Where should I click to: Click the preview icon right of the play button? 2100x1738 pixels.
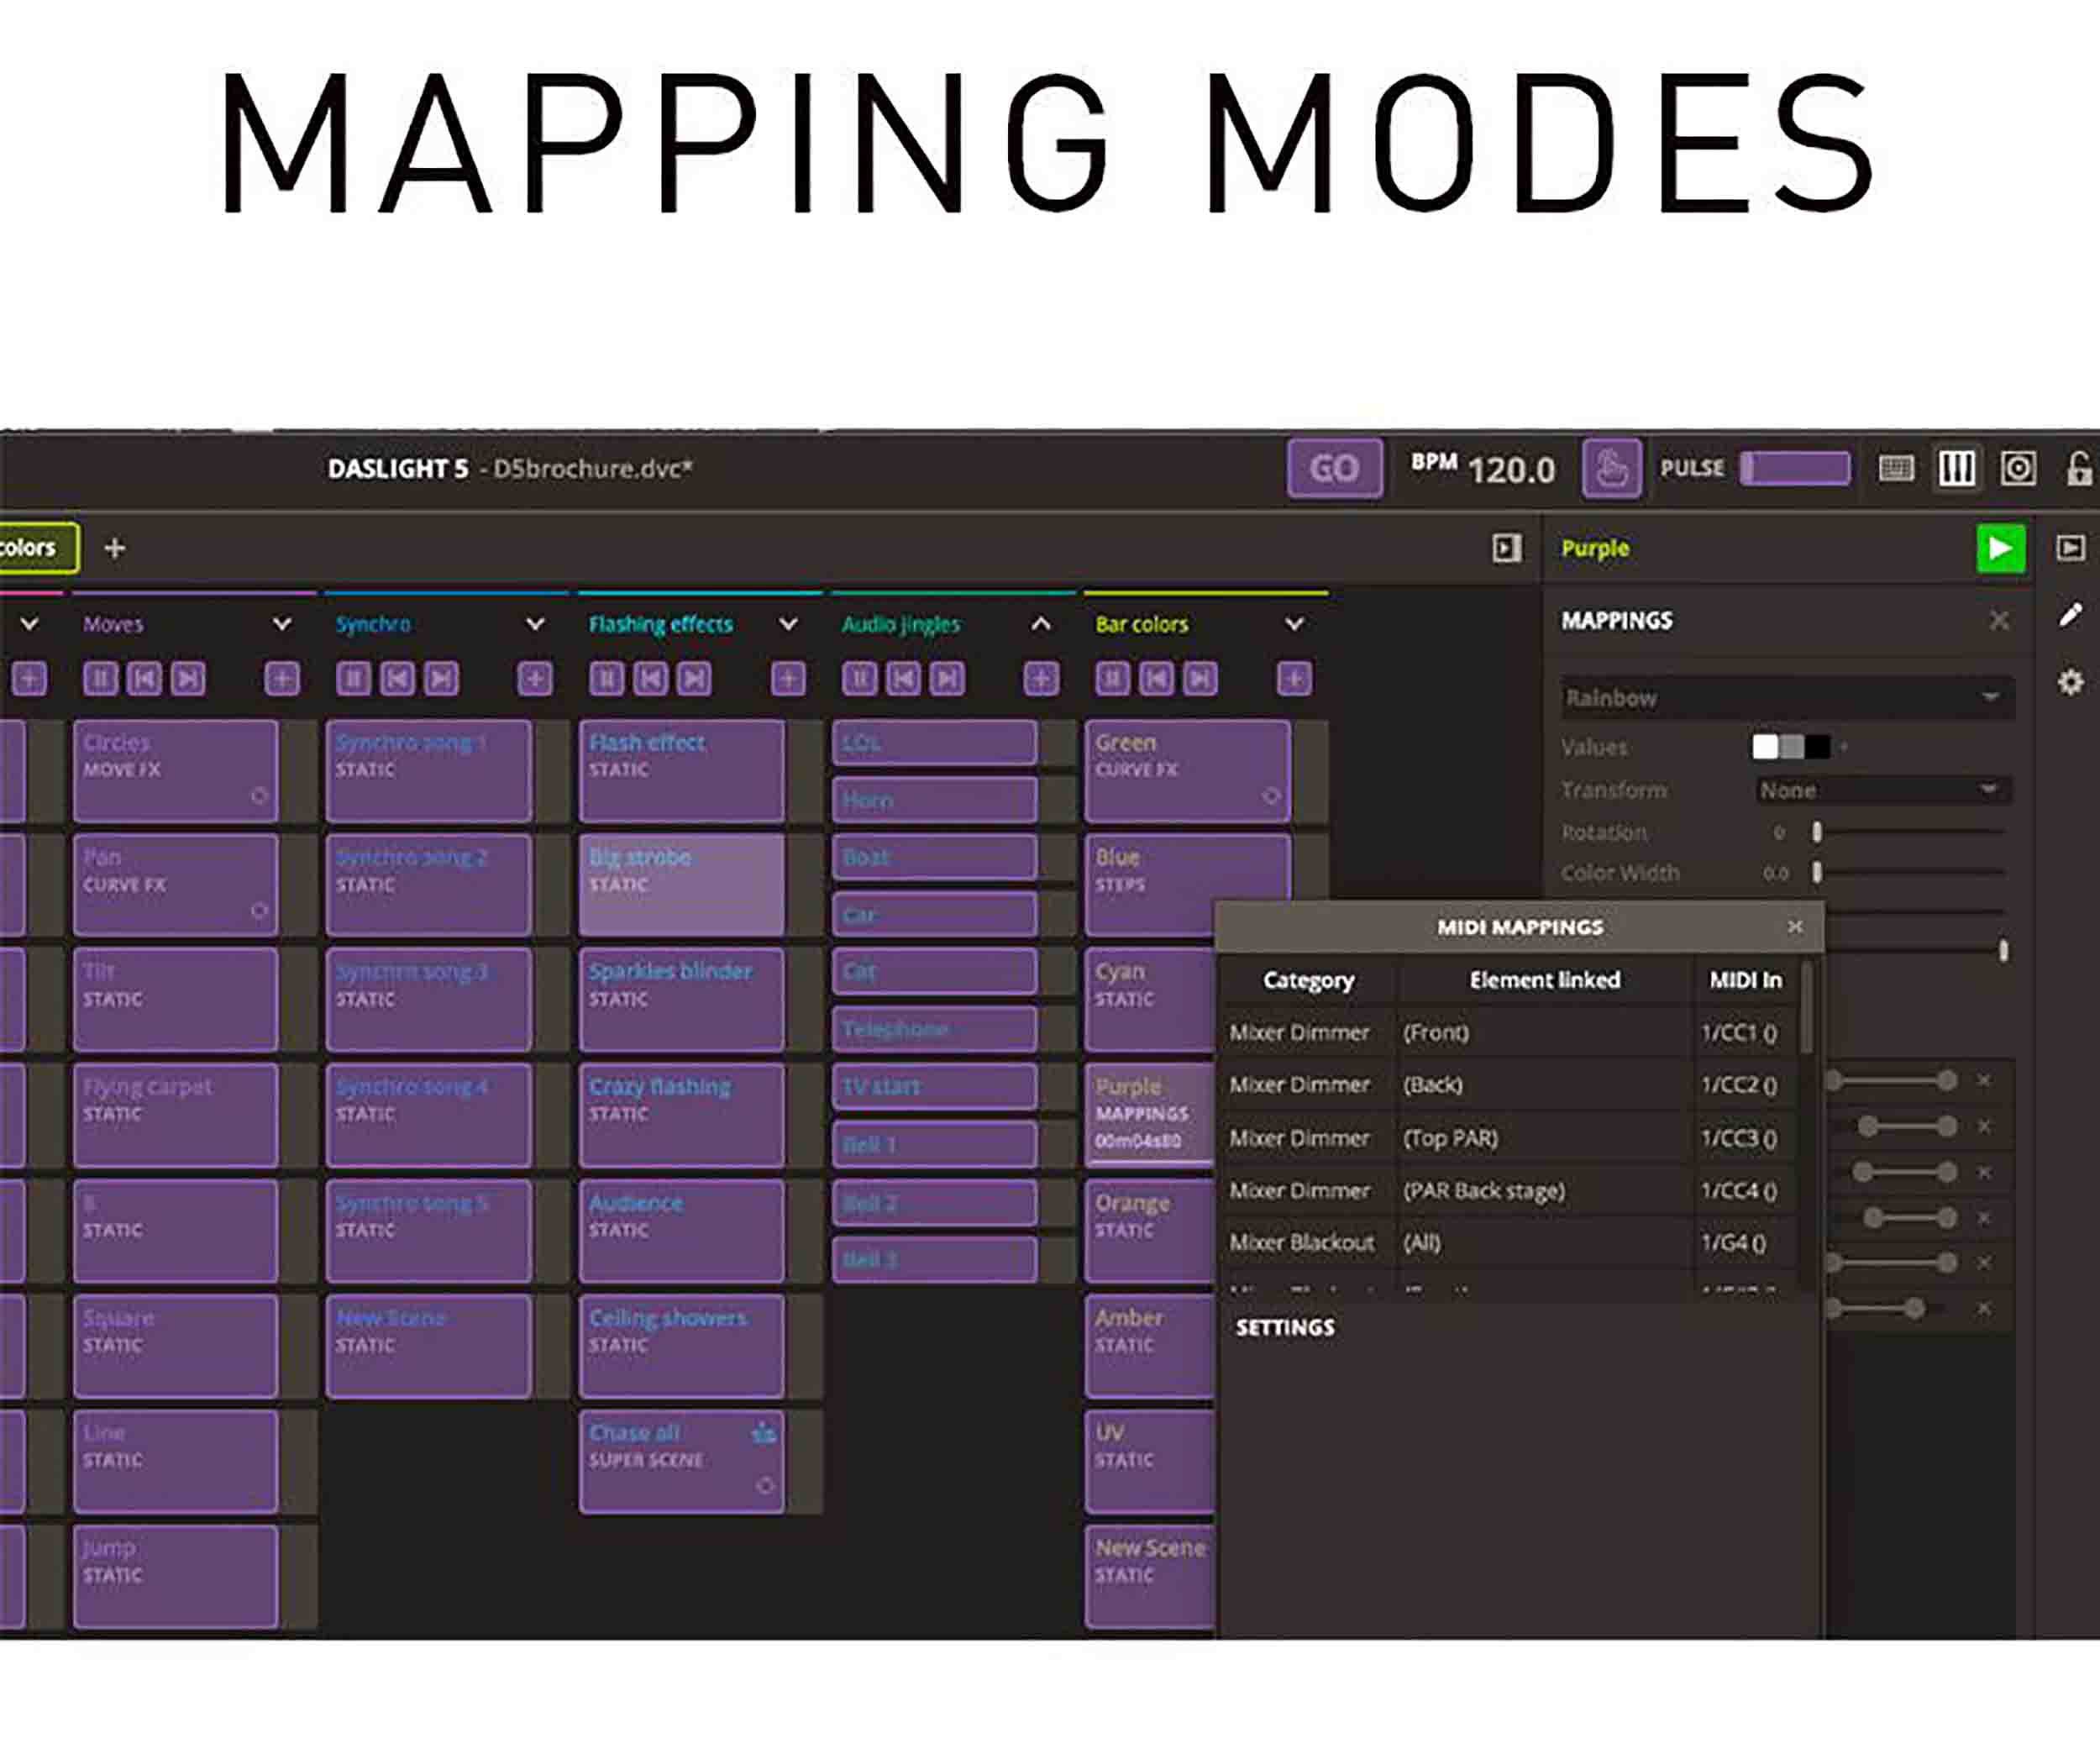(2071, 548)
